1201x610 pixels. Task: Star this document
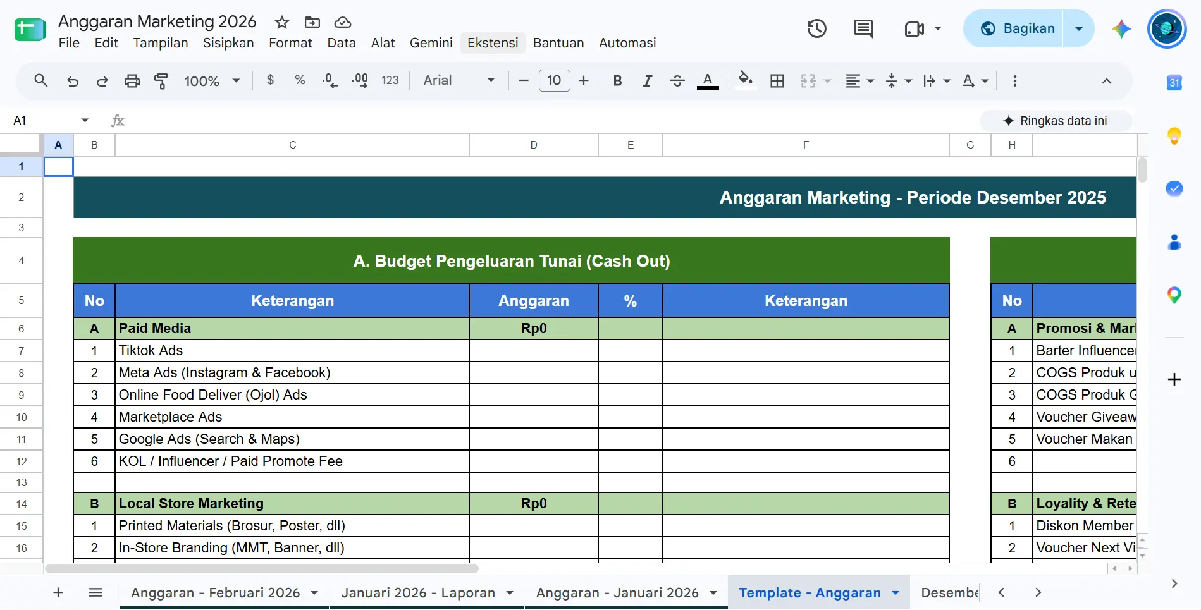pyautogui.click(x=282, y=23)
